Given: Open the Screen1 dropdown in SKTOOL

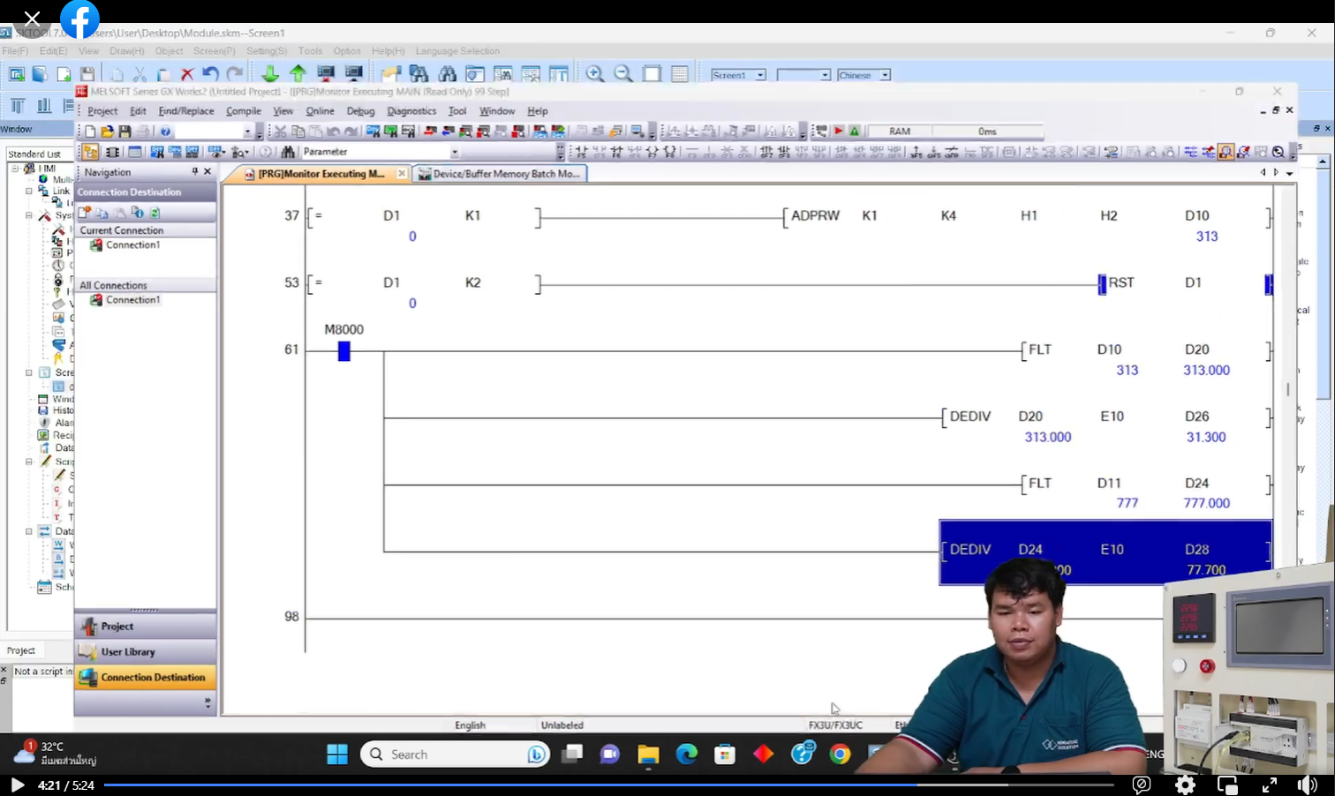Looking at the screenshot, I should pos(760,75).
